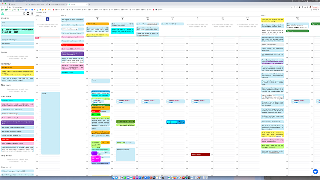Open Finder from the Dock
Image resolution: width=320 pixels, height=180 pixels.
click(113, 178)
